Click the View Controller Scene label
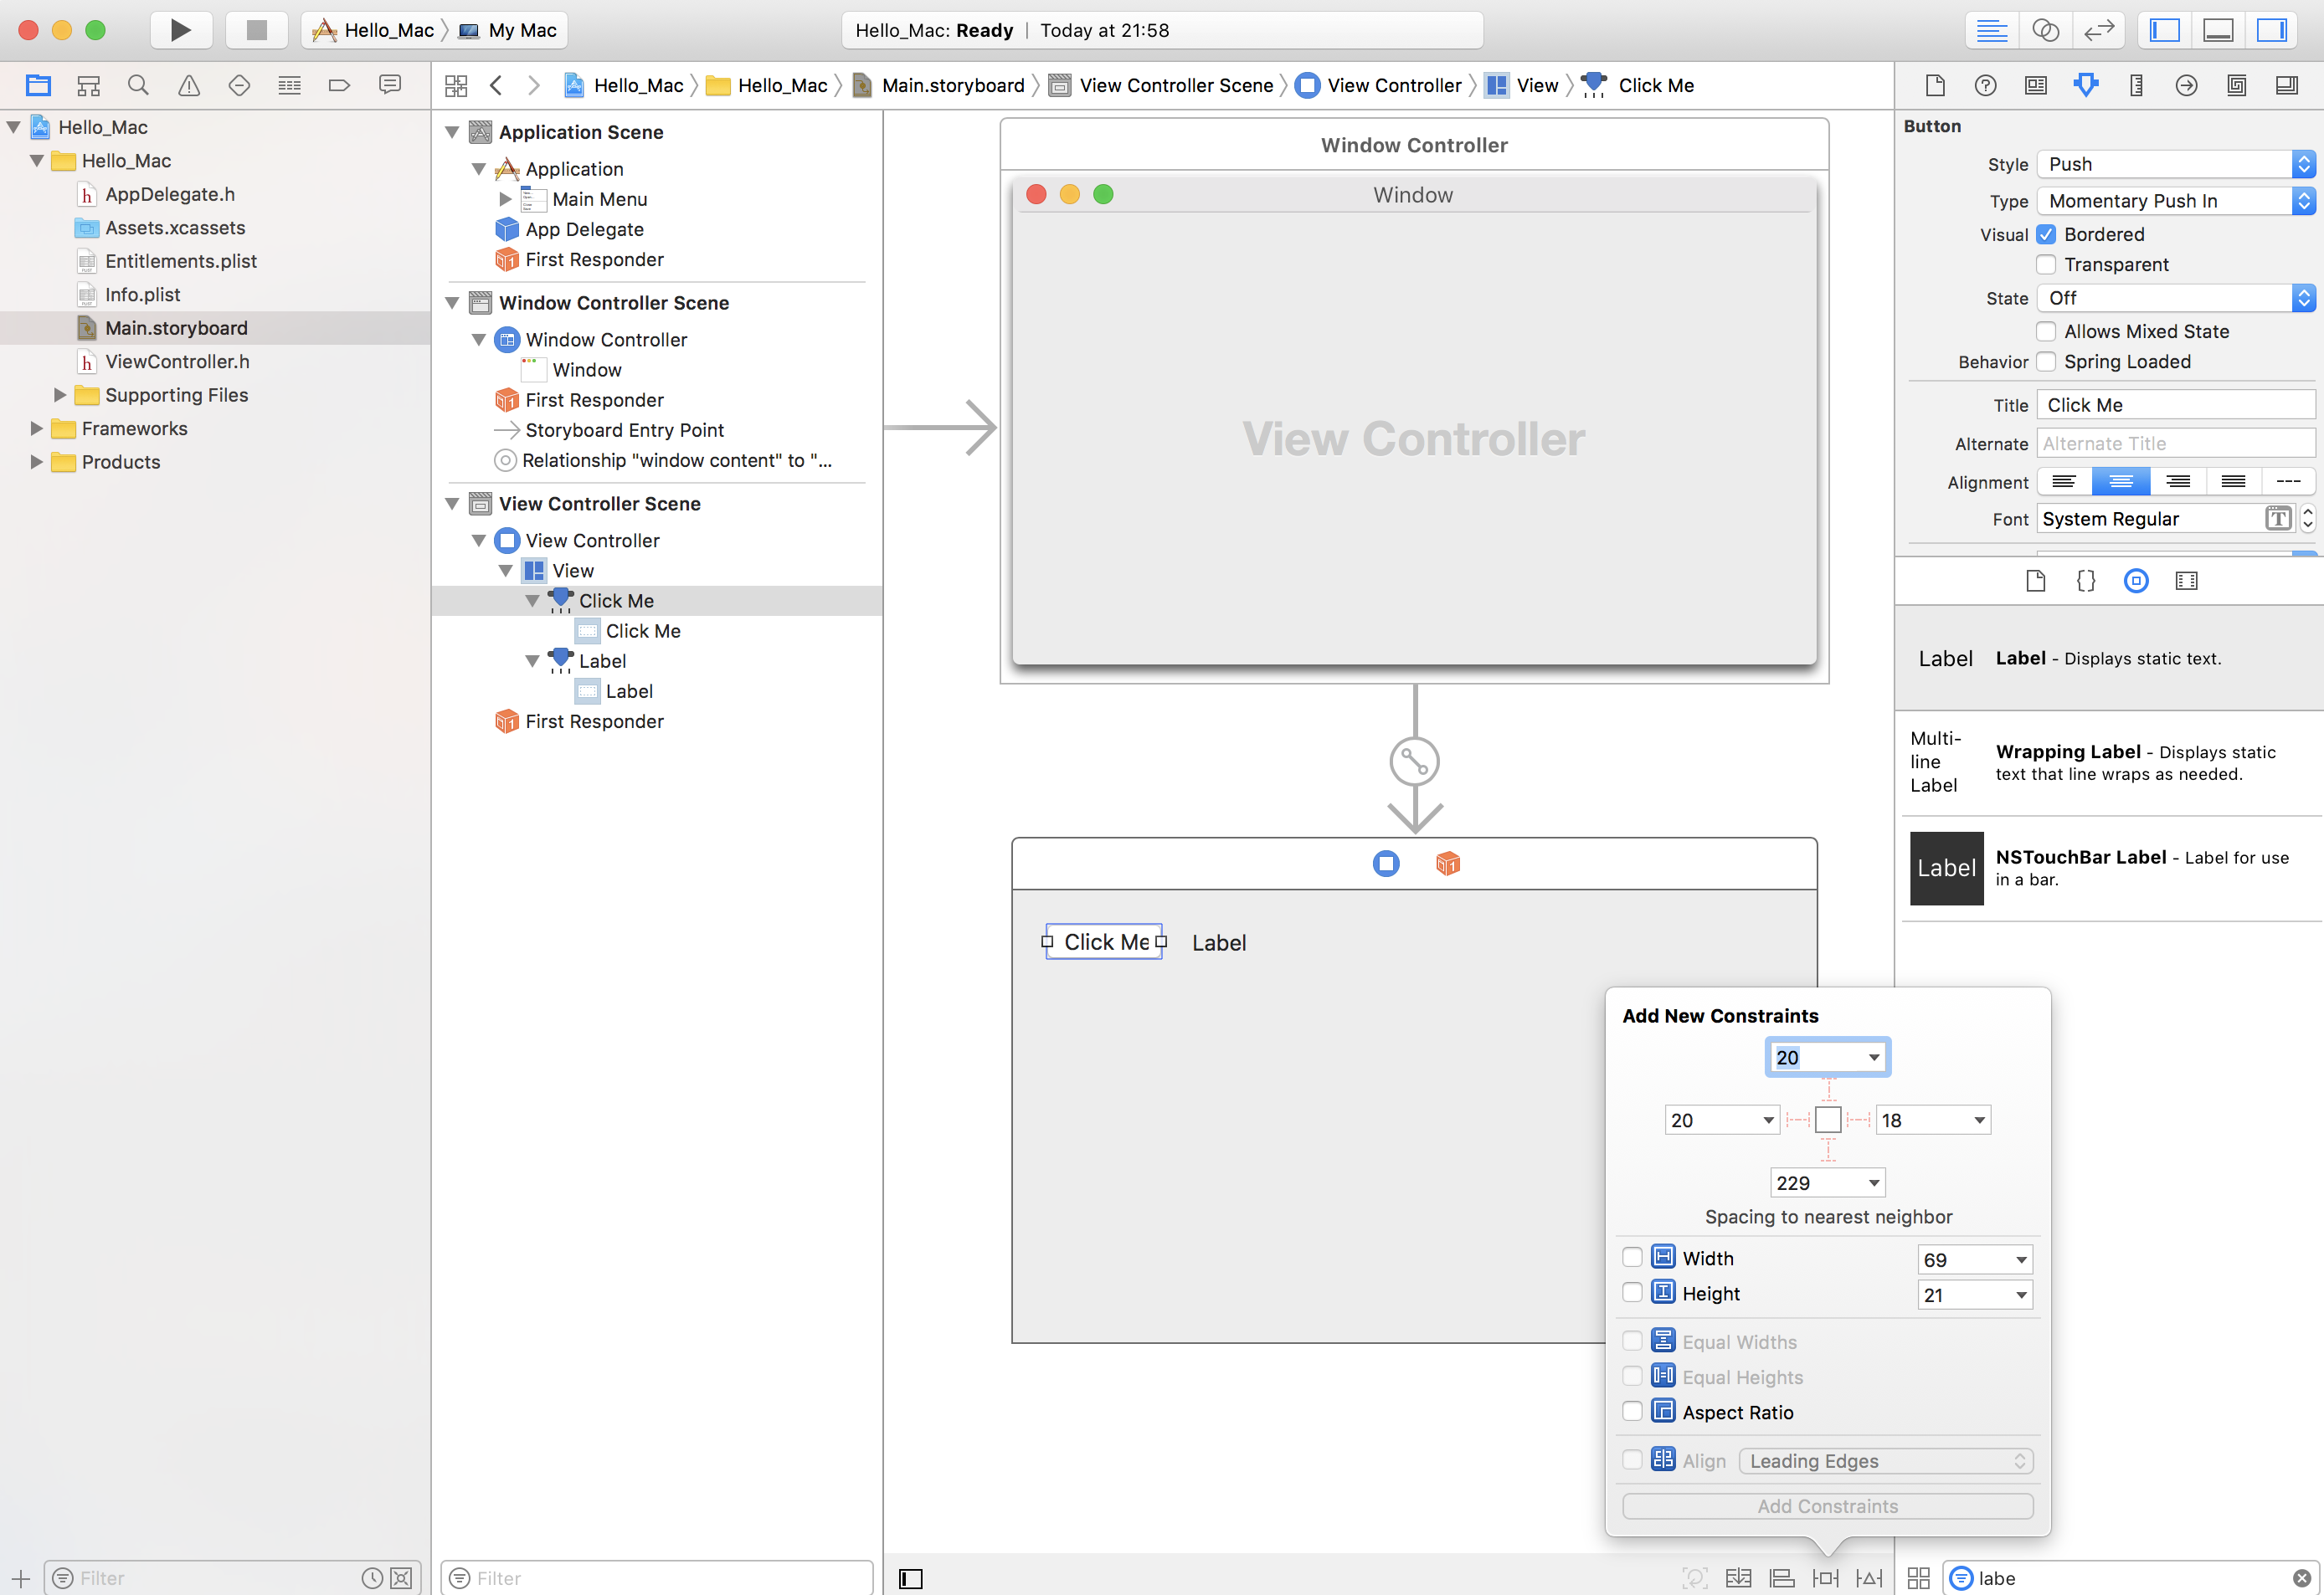The height and width of the screenshot is (1595, 2324). tap(602, 503)
